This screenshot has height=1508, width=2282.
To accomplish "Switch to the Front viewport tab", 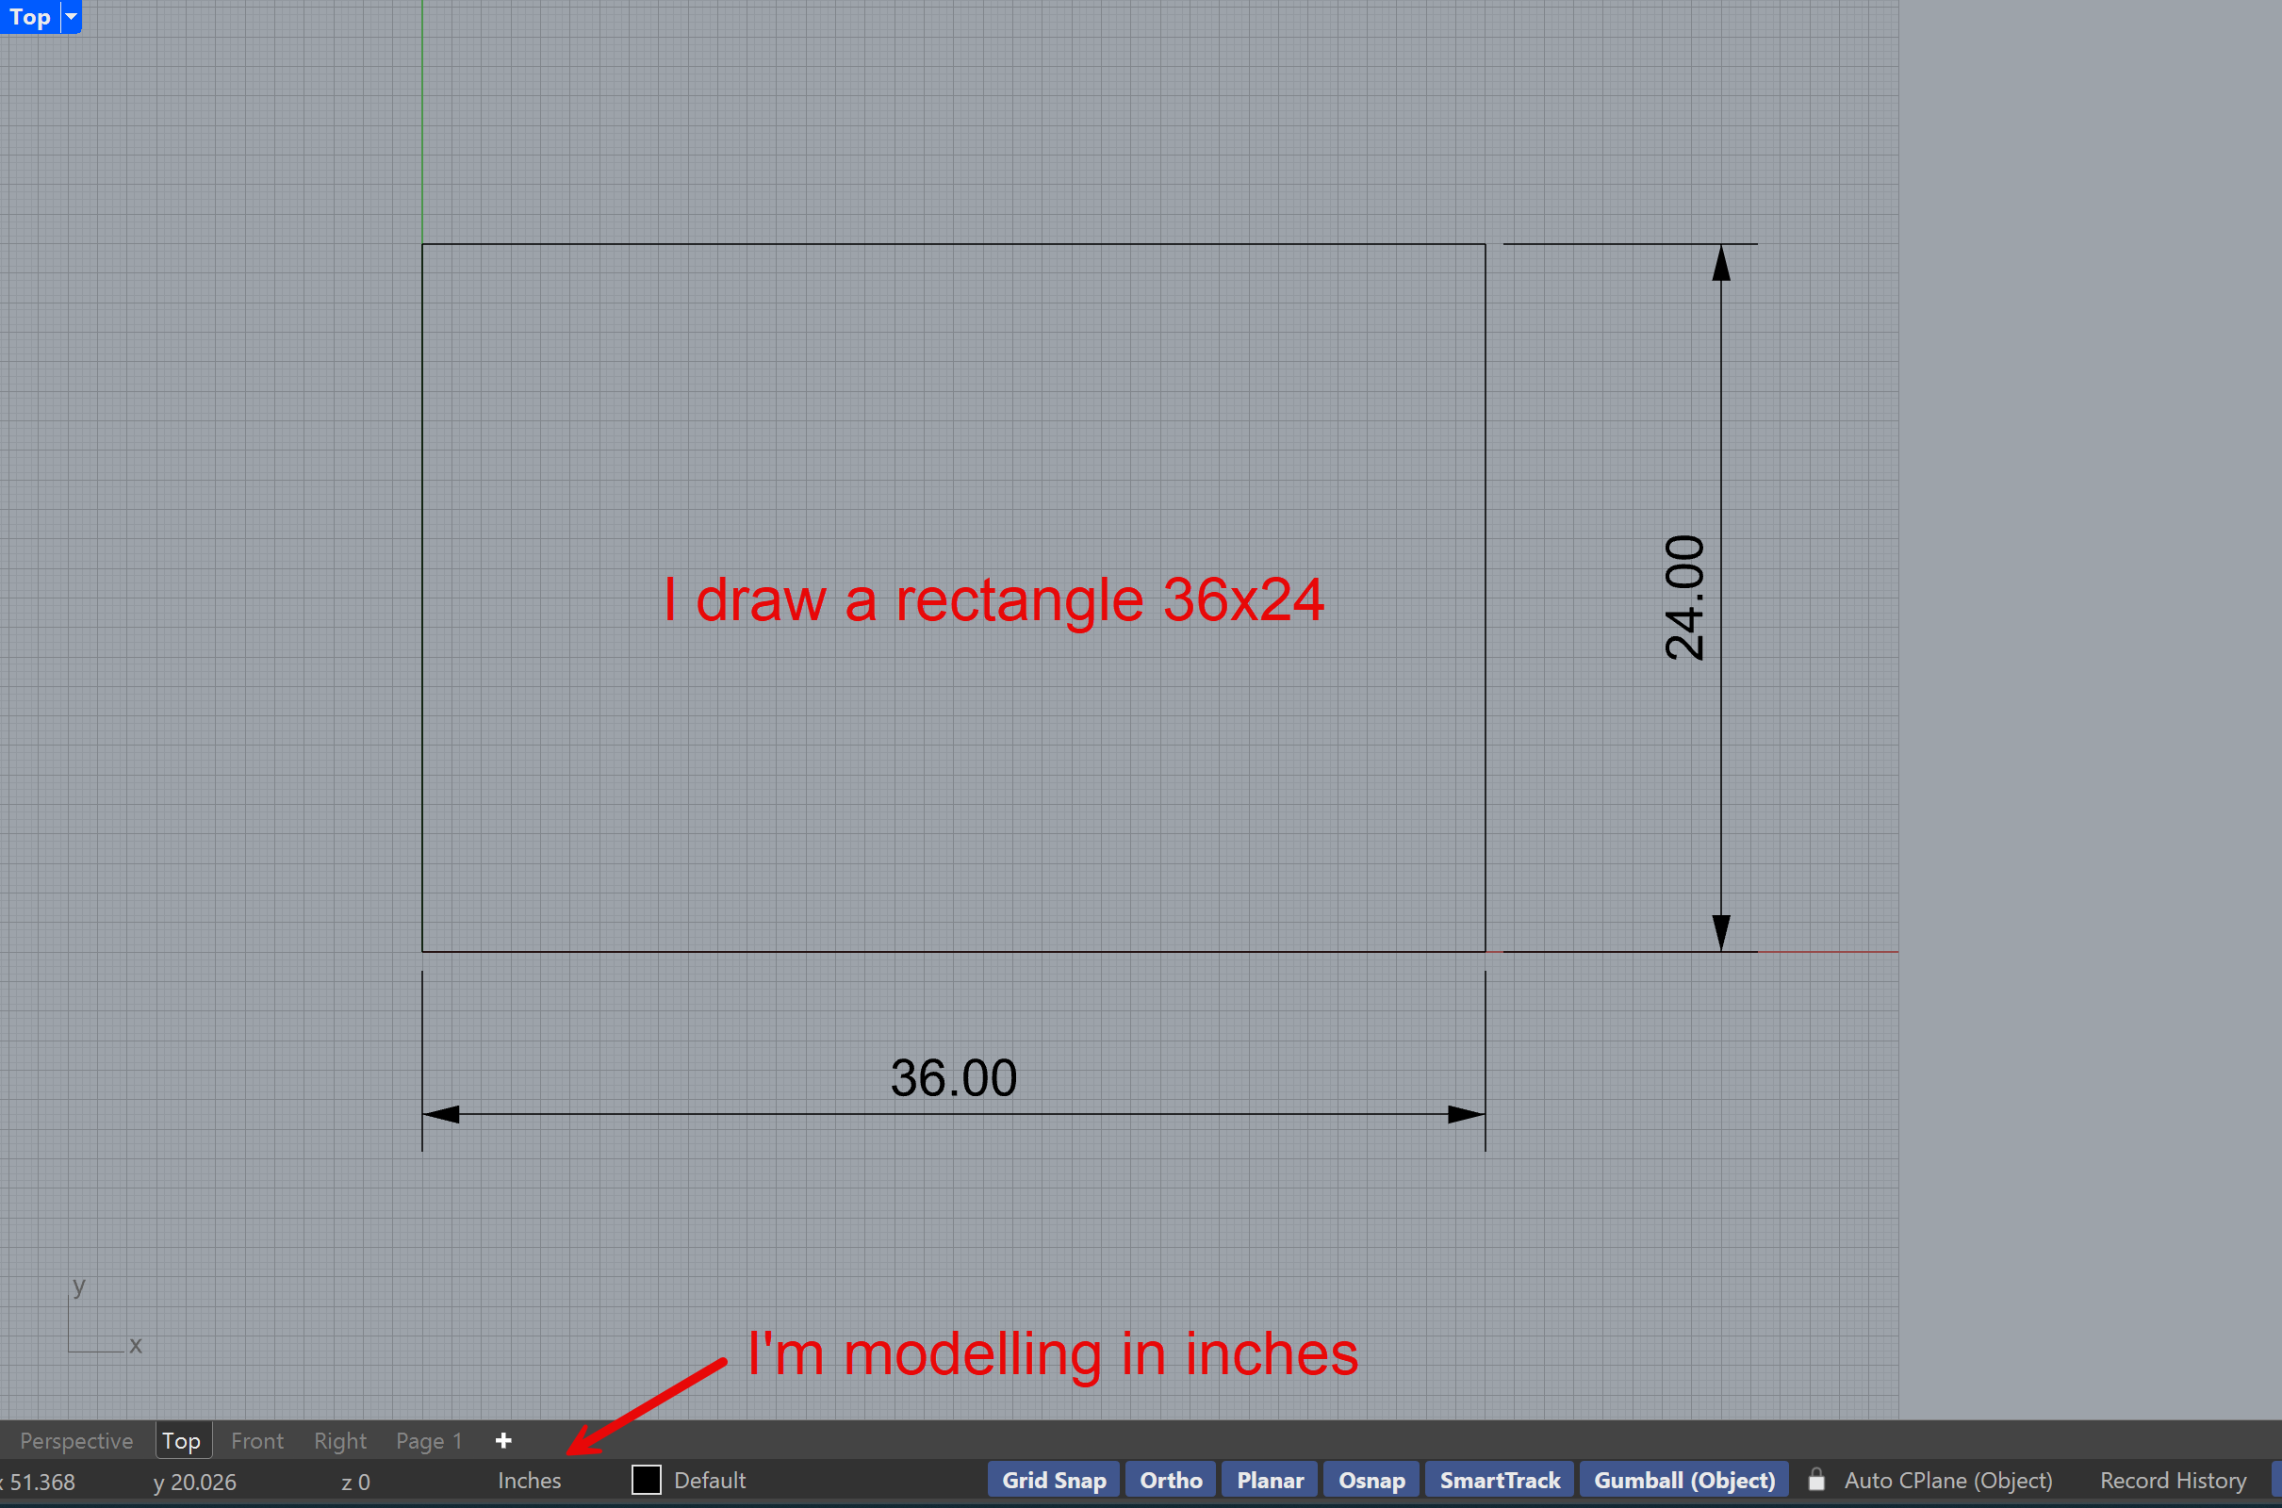I will [256, 1441].
